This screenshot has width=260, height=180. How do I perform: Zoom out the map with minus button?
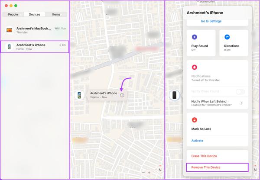(143, 173)
